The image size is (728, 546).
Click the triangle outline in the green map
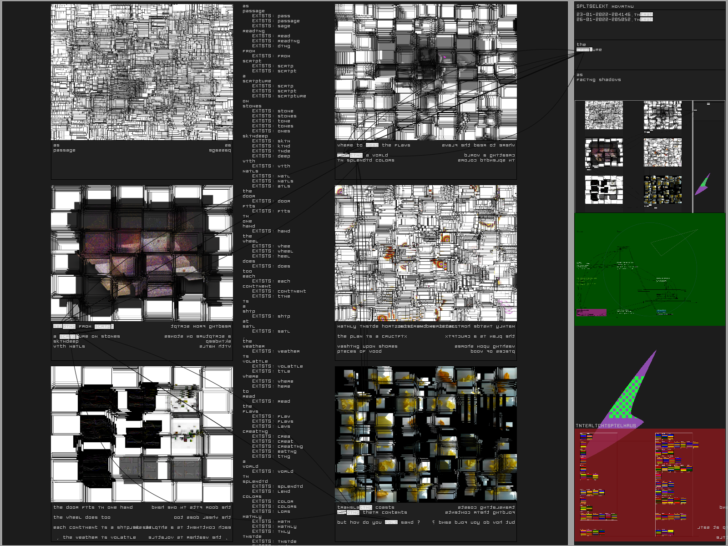673,242
